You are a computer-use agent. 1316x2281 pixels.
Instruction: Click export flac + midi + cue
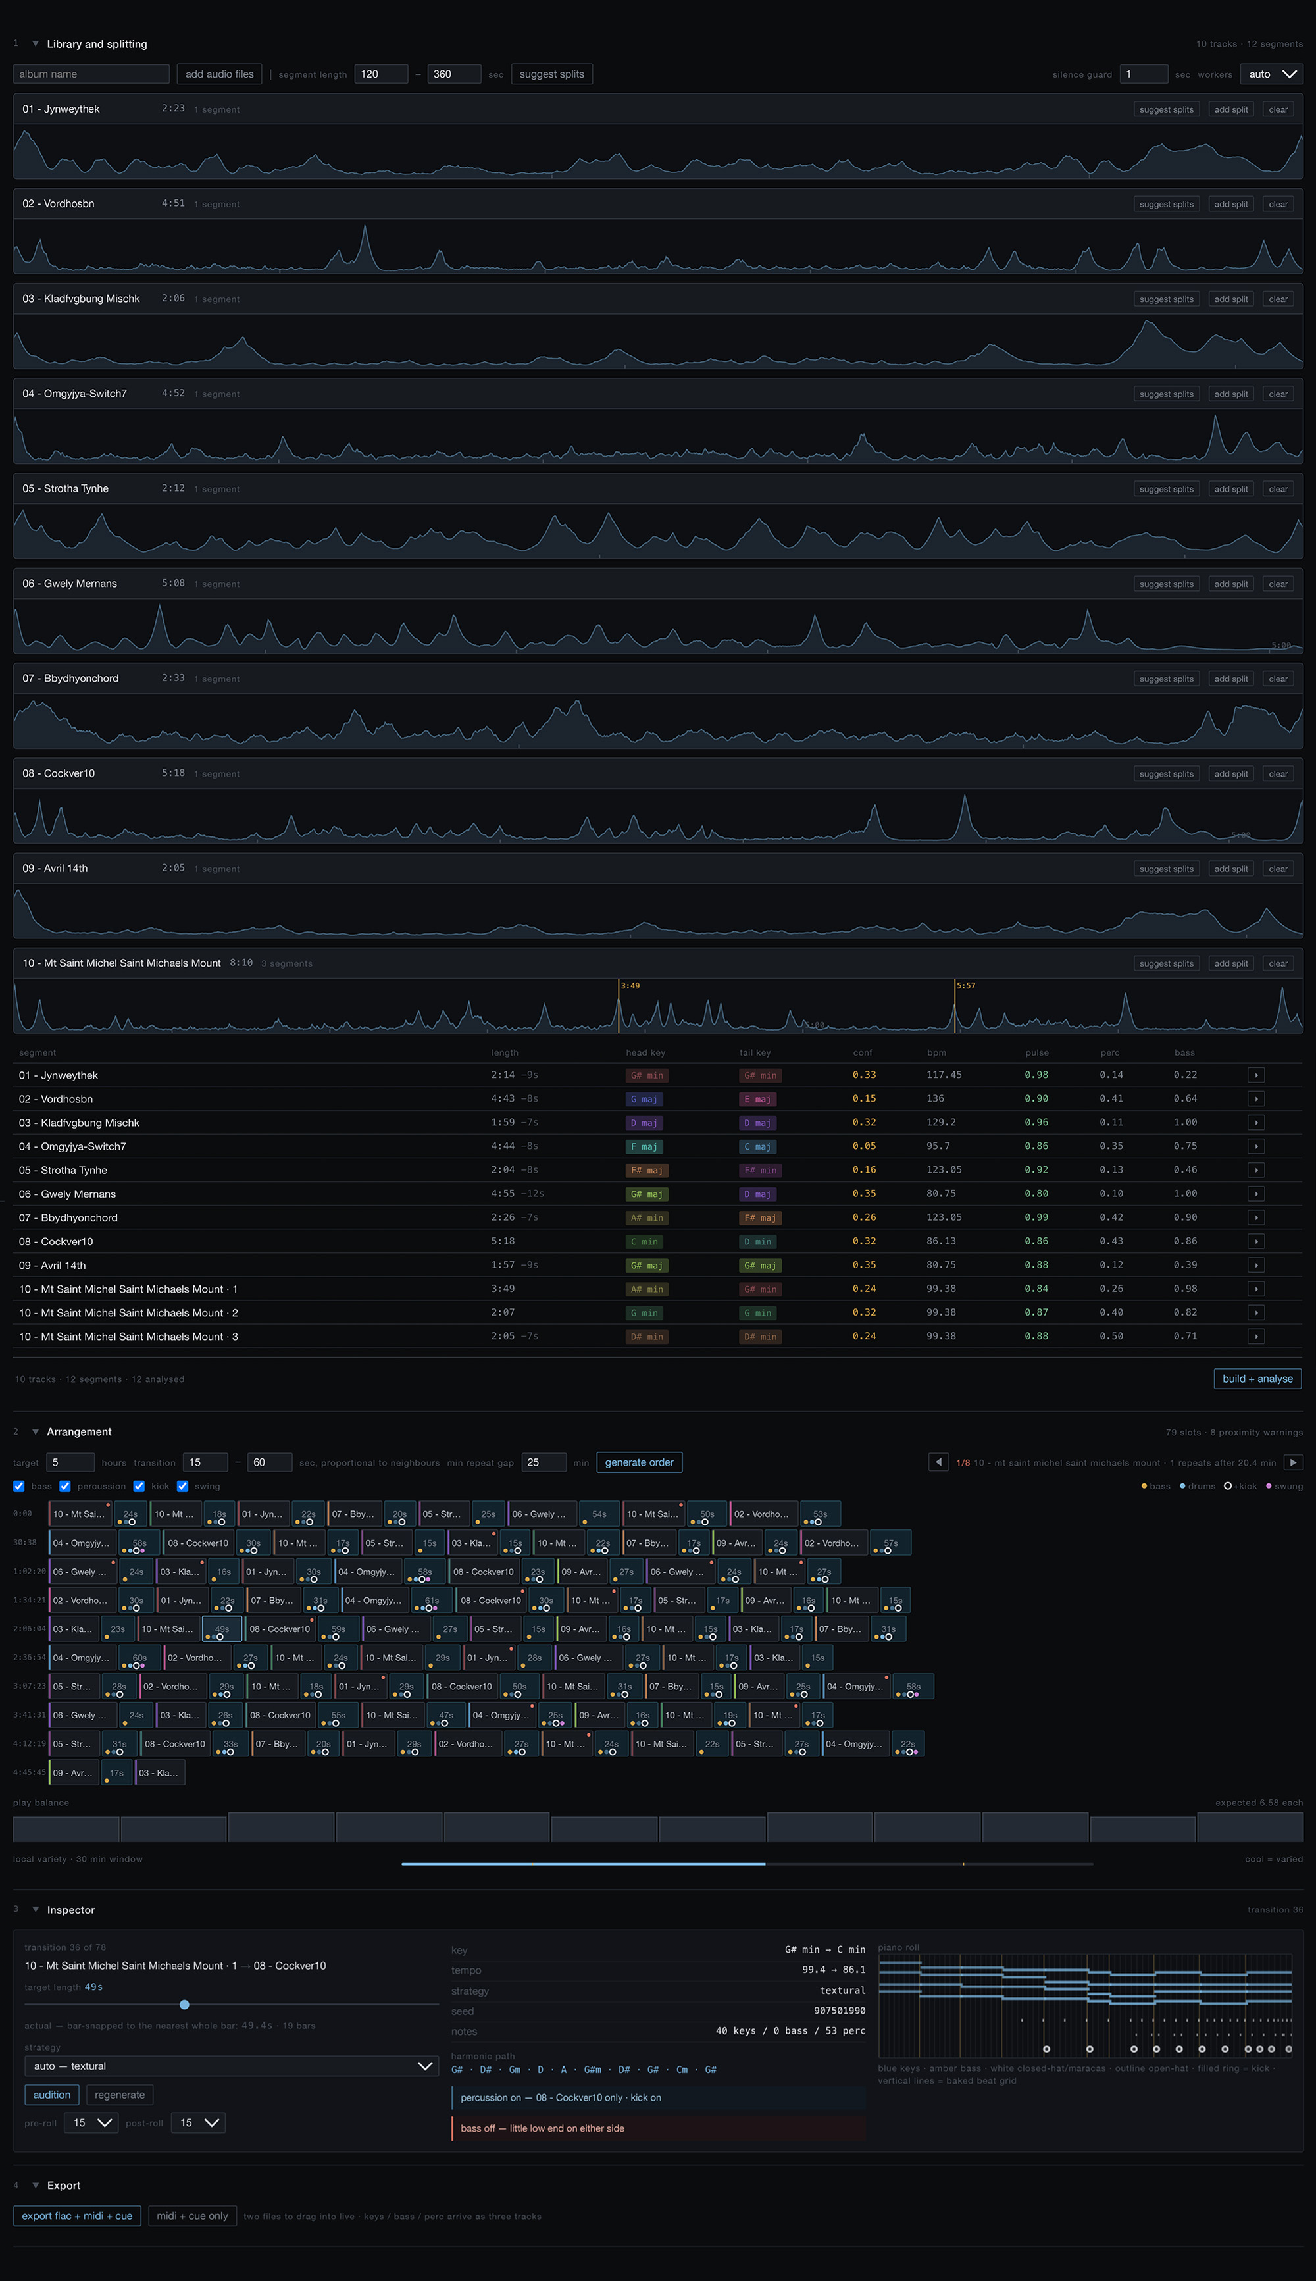coord(77,2216)
